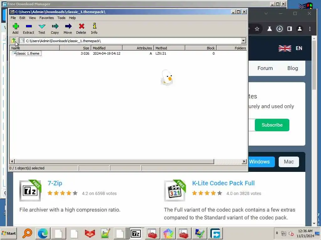This screenshot has width=321, height=240.
Task: Select the Mac platform button
Action: point(289,162)
